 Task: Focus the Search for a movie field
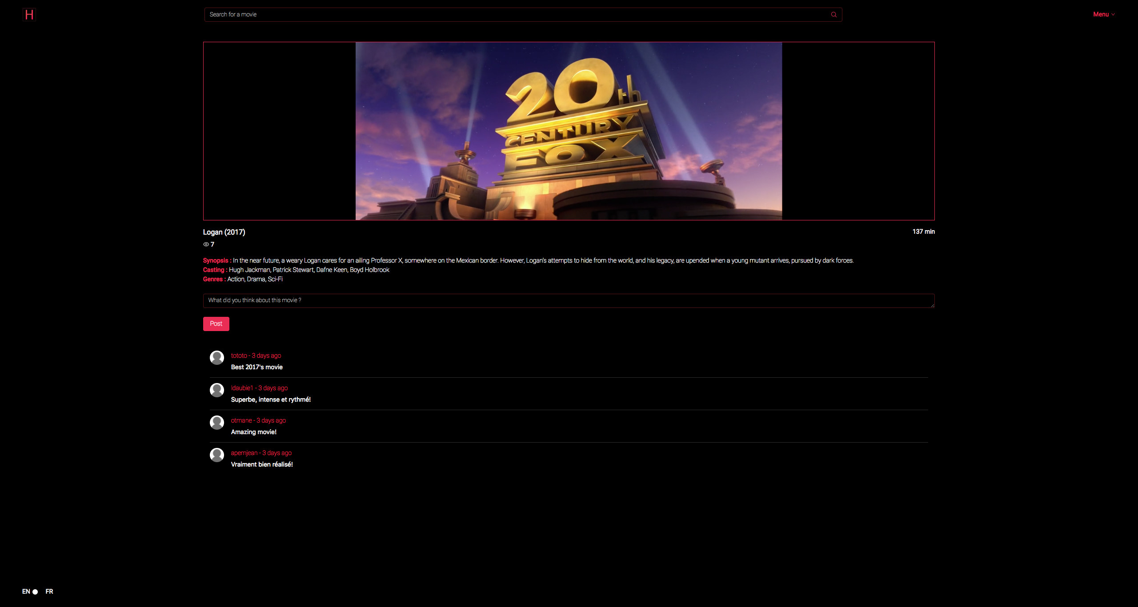click(516, 15)
